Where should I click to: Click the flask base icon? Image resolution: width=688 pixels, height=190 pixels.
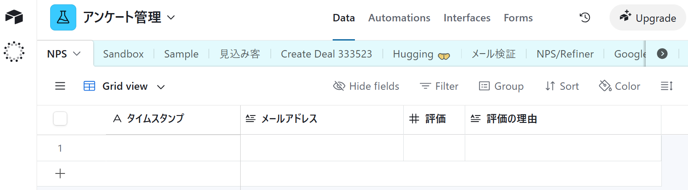tap(63, 17)
